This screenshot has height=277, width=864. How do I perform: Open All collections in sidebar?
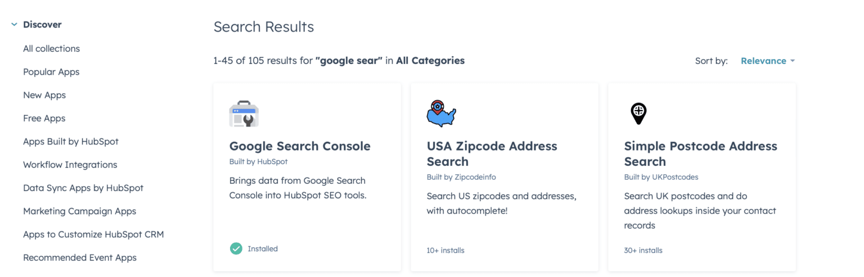coord(51,48)
